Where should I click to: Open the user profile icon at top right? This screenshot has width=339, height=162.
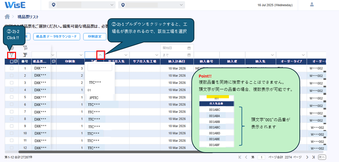click(312, 5)
